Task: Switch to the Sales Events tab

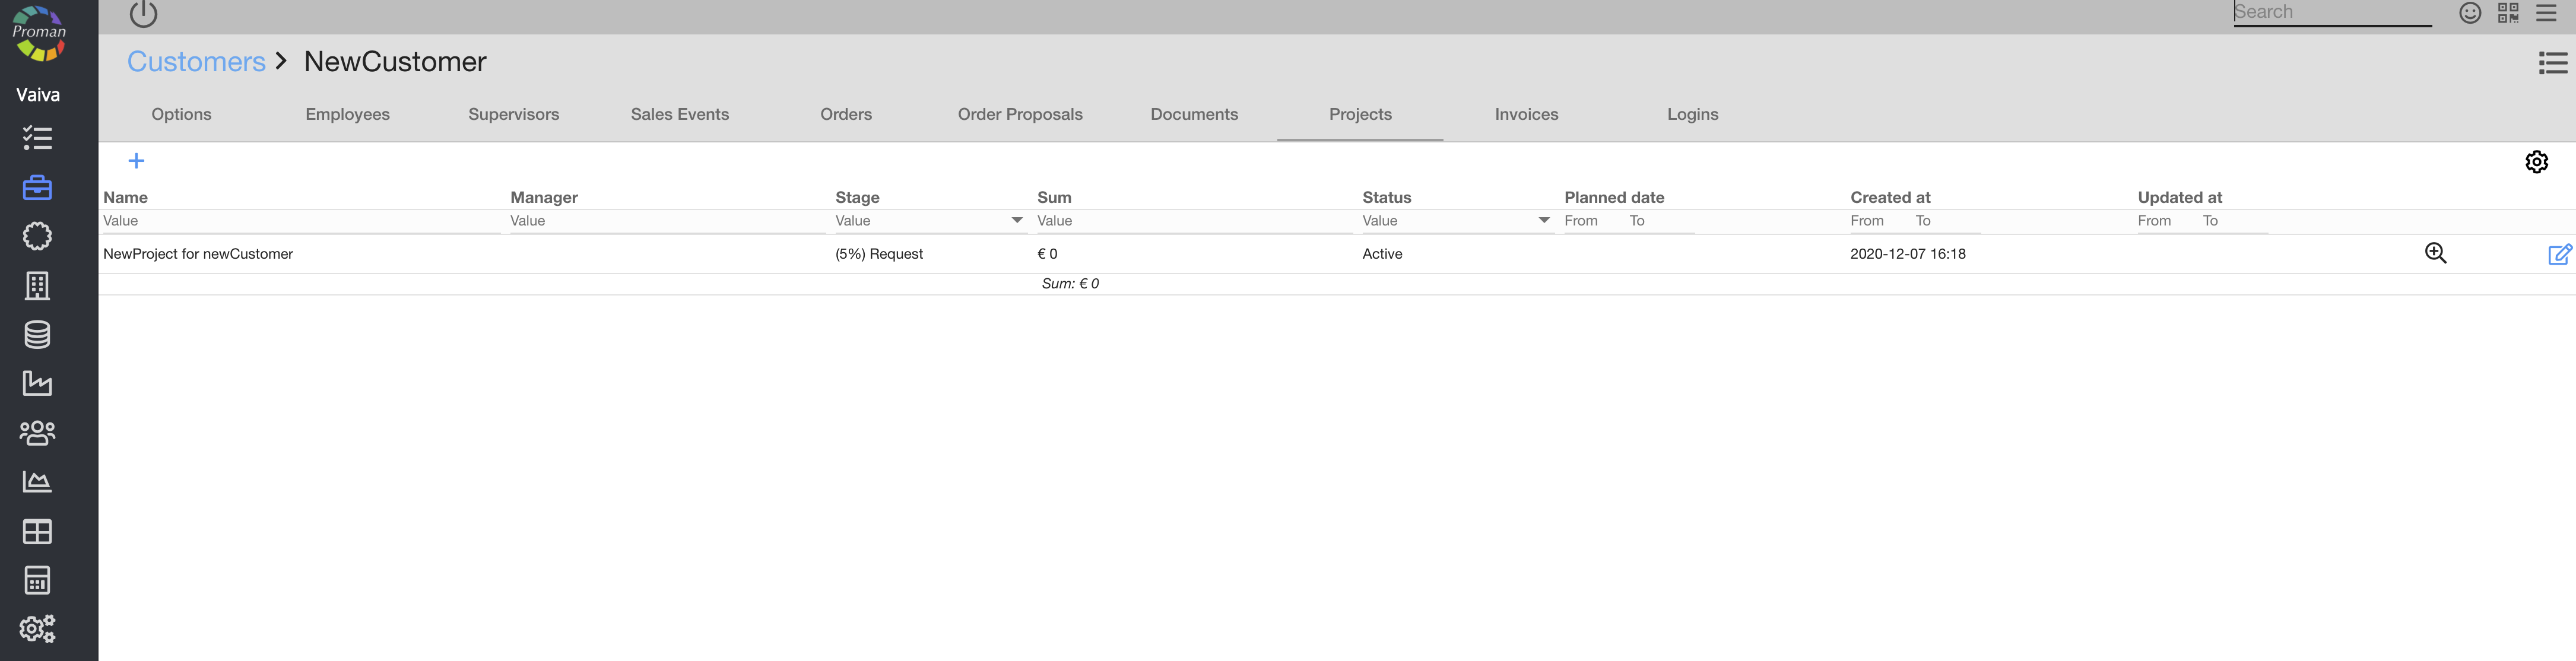Action: [679, 114]
